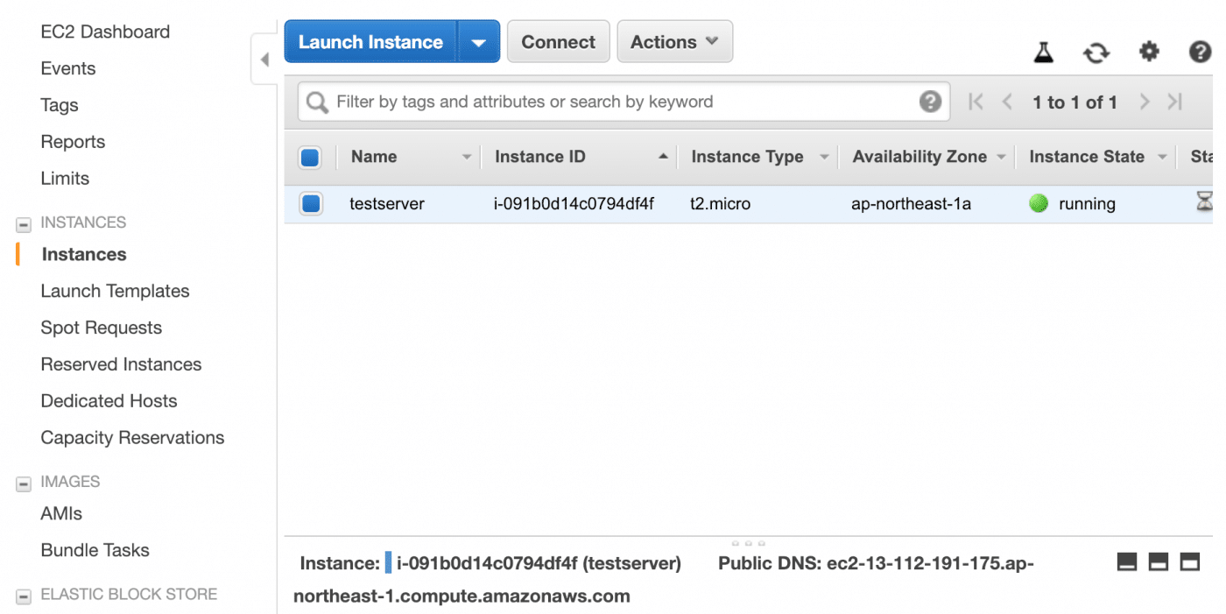Toggle the testserver row checkbox
The image size is (1226, 614).
pyautogui.click(x=310, y=204)
